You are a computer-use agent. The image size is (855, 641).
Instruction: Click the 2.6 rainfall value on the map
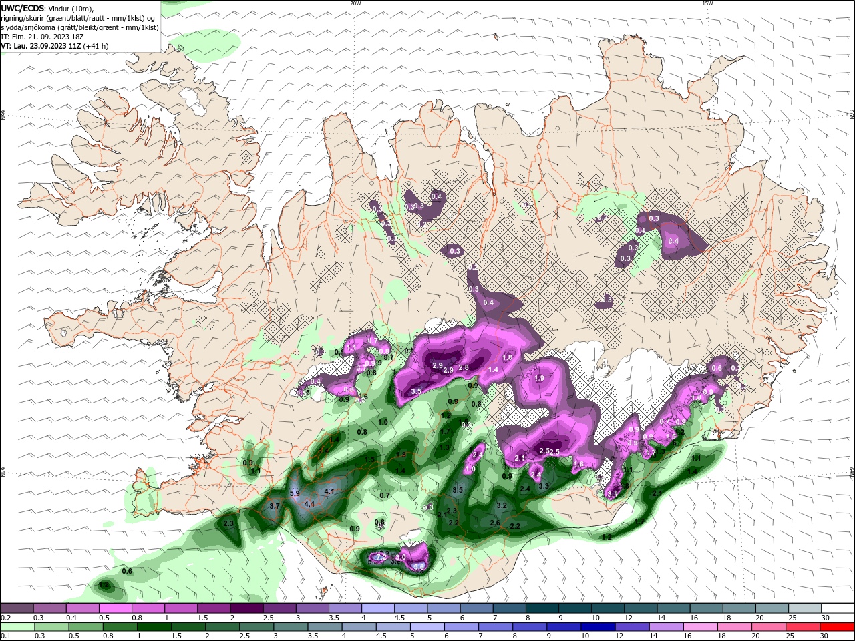point(496,523)
